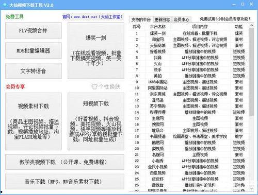Image resolution: width=258 pixels, height=195 pixels.
Task: Select the 全民小视频 row
Action: pyautogui.click(x=188, y=167)
